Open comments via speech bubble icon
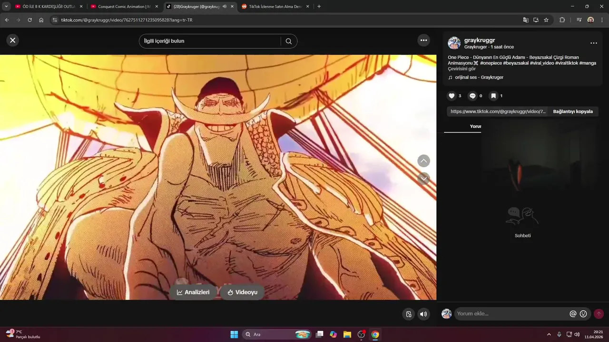Viewport: 609px width, 342px height. 472,95
